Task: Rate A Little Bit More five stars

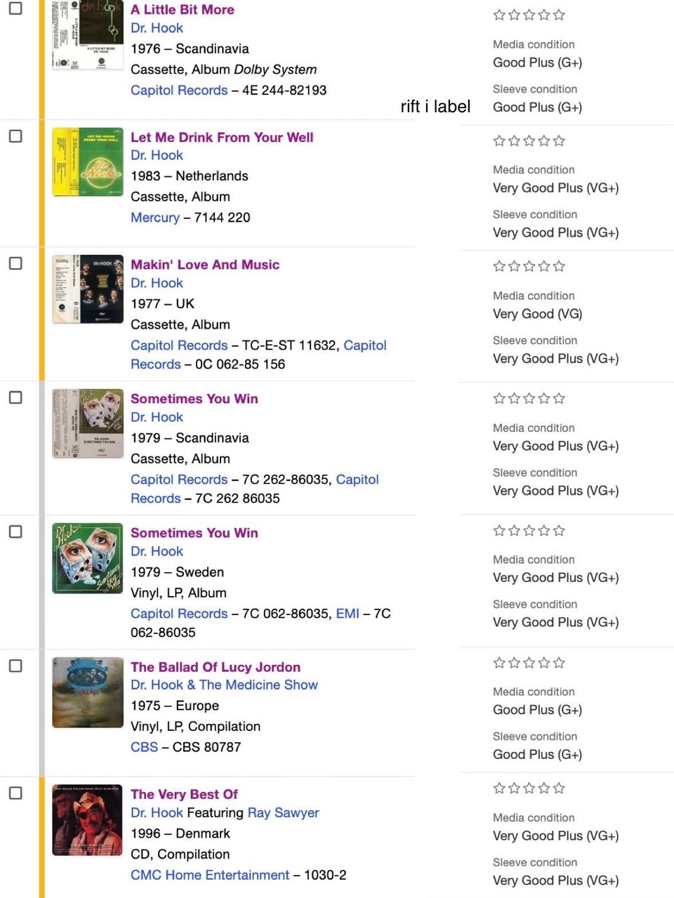Action: (x=559, y=15)
